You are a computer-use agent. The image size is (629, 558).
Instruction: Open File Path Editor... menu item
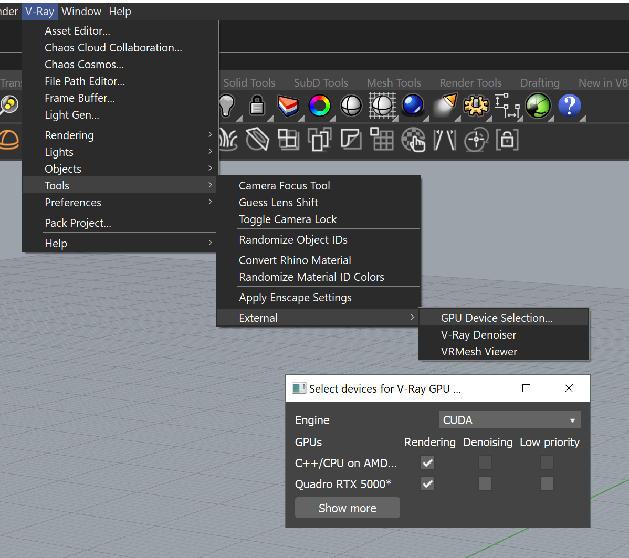(x=120, y=81)
